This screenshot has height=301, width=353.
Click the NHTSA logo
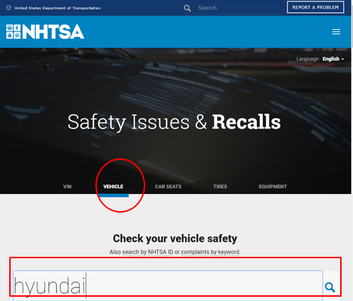[45, 31]
